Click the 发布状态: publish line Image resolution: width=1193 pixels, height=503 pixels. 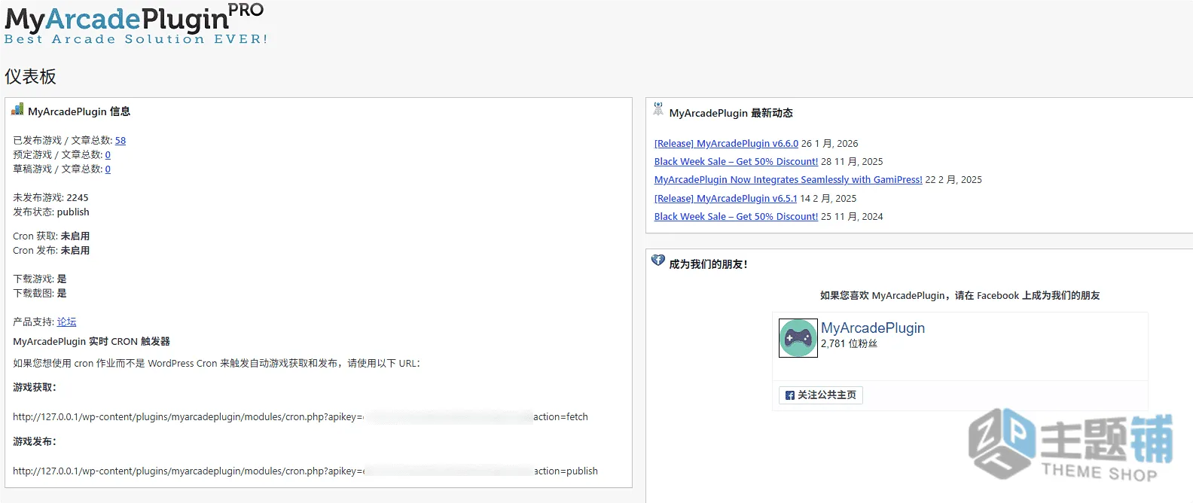click(51, 212)
